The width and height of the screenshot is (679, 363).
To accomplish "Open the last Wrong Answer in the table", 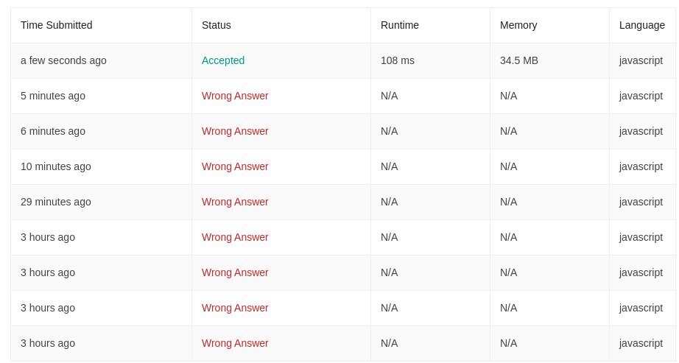I will pyautogui.click(x=235, y=344).
